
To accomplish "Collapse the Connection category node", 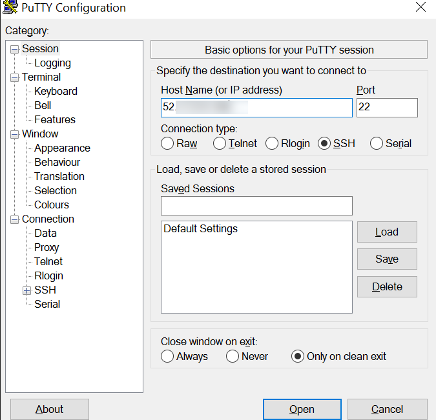I will 15,219.
